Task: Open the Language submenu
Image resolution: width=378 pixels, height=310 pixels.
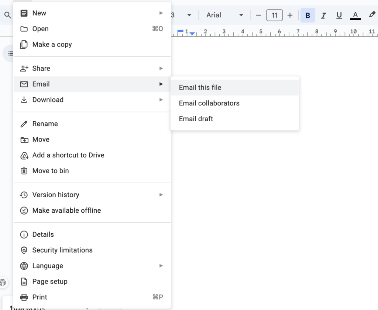Action: 92,266
